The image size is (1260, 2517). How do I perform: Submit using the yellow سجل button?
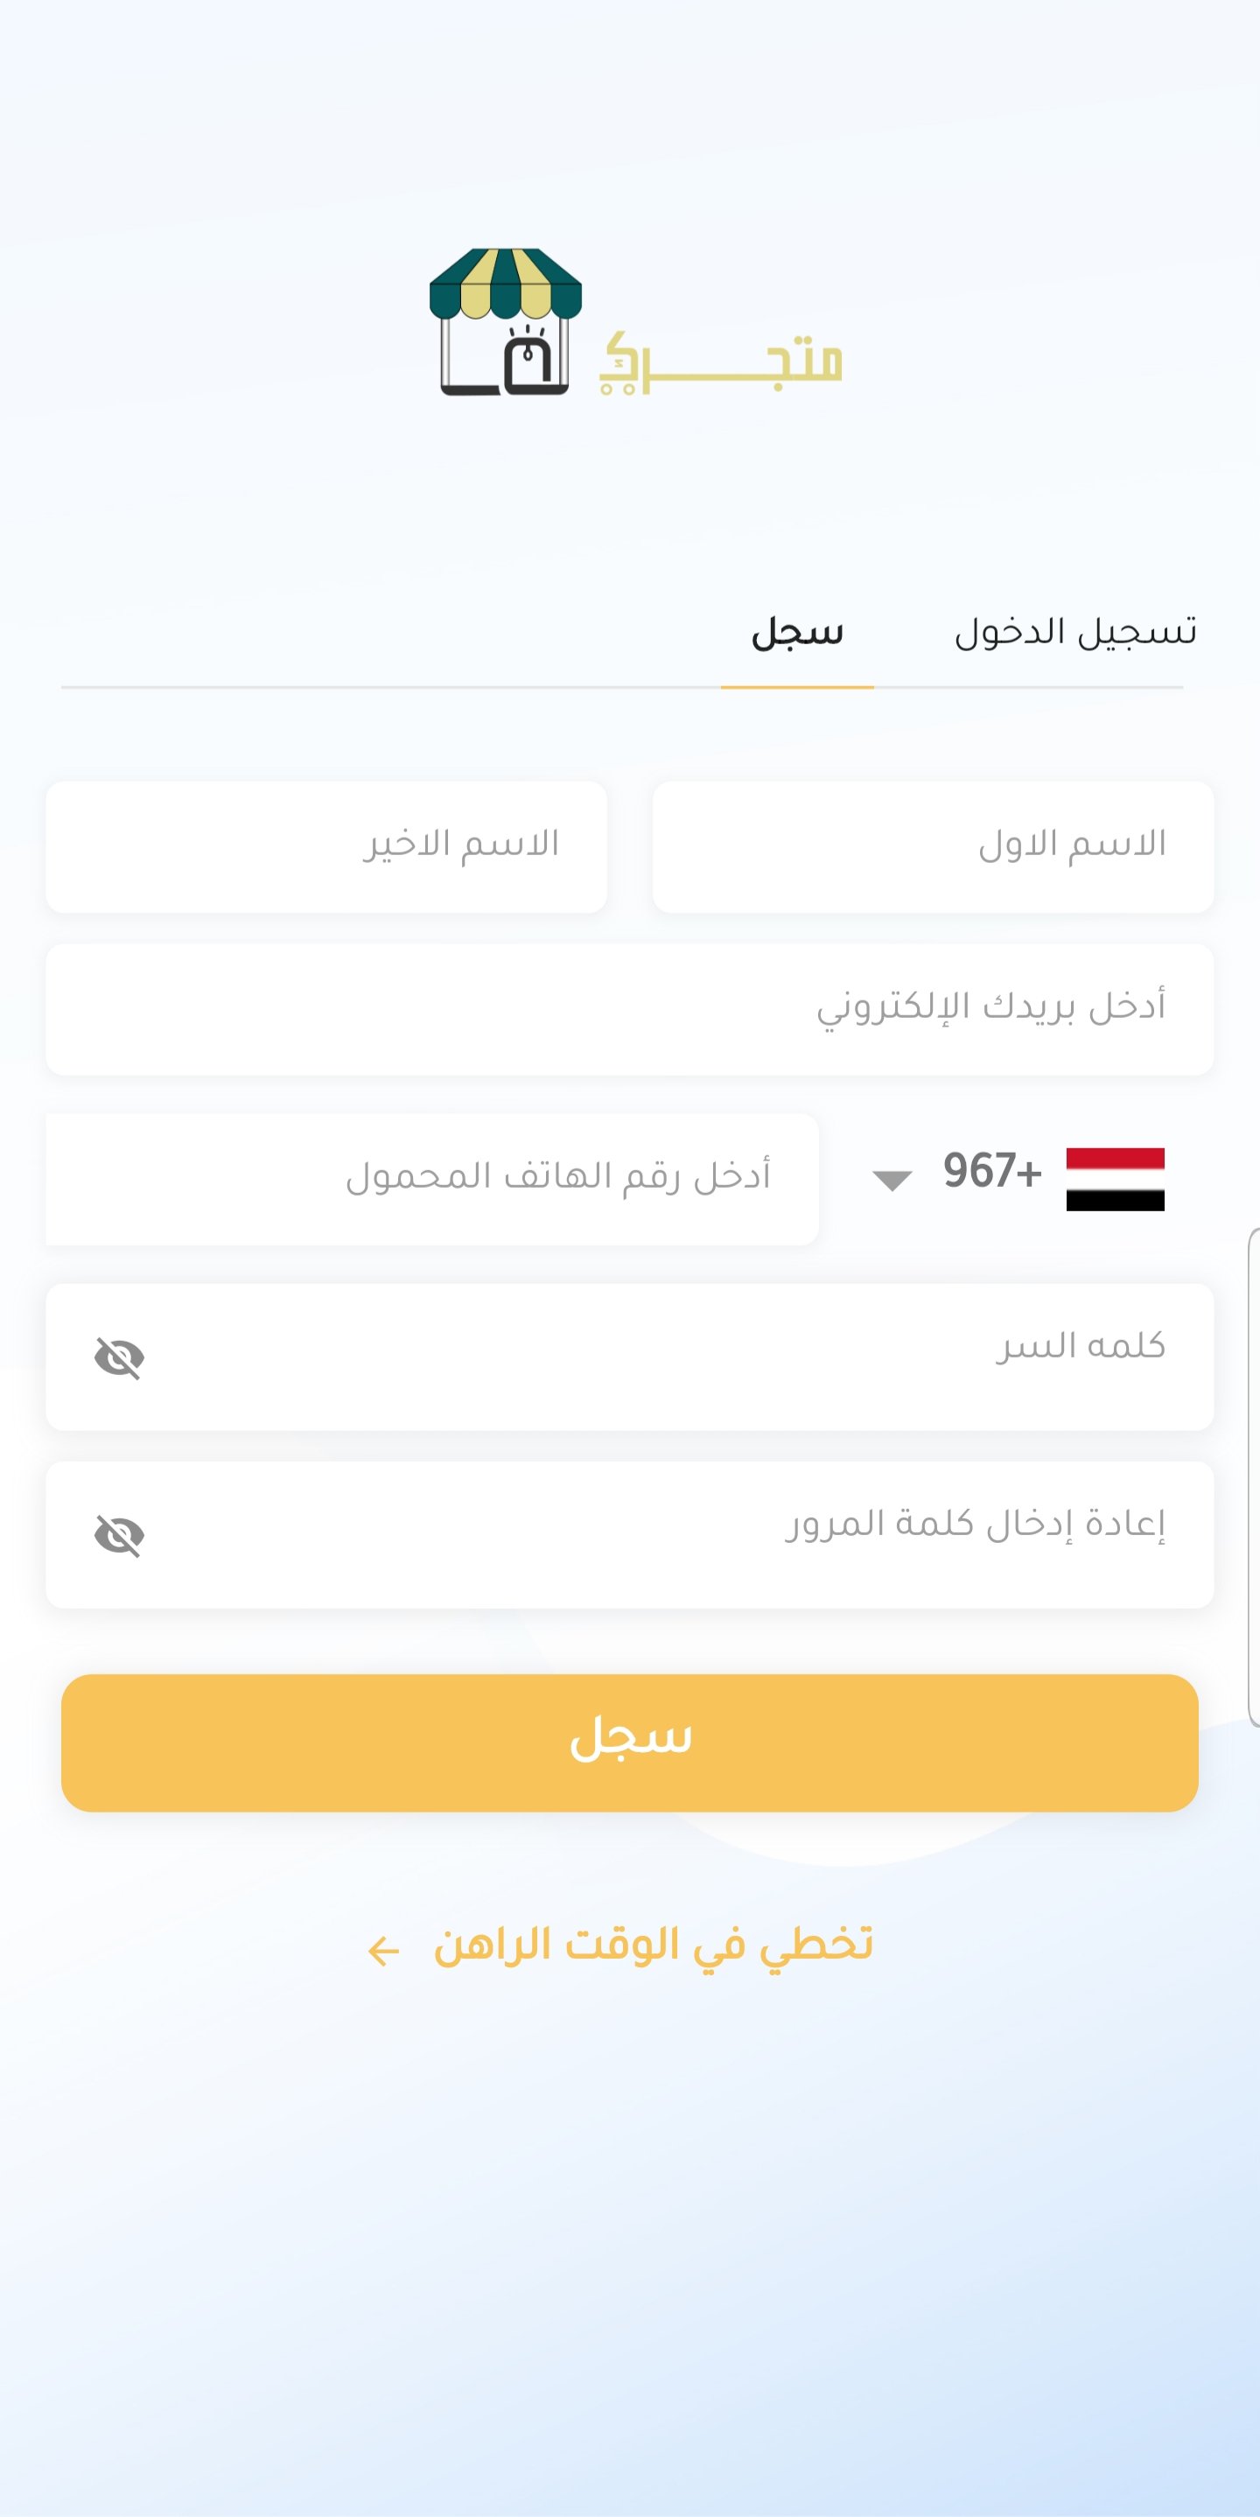tap(630, 1743)
